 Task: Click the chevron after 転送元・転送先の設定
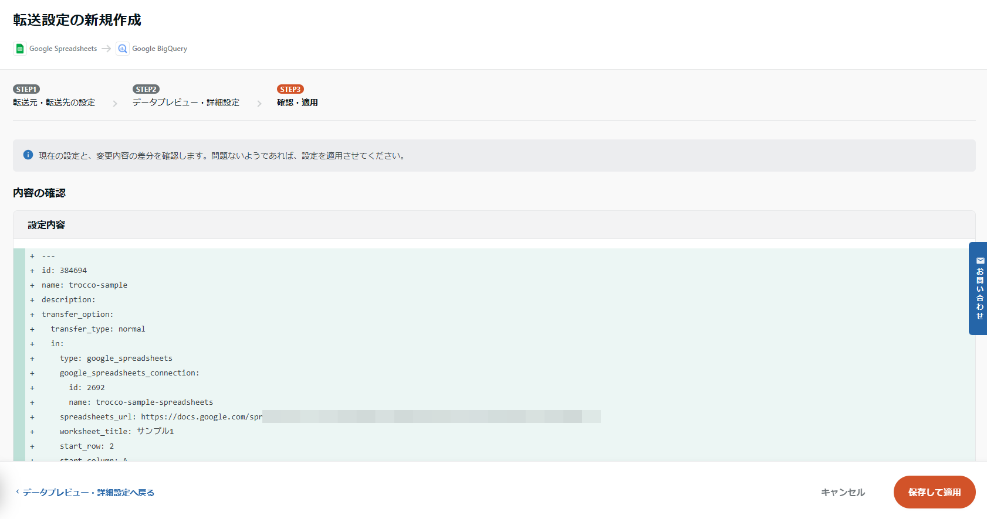tap(115, 104)
